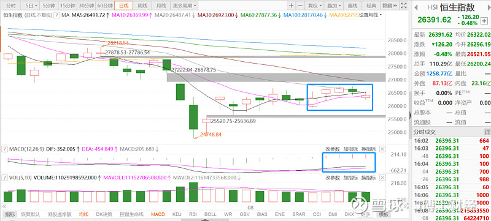Open the 复权 adjustment dropdown

pos(315,6)
